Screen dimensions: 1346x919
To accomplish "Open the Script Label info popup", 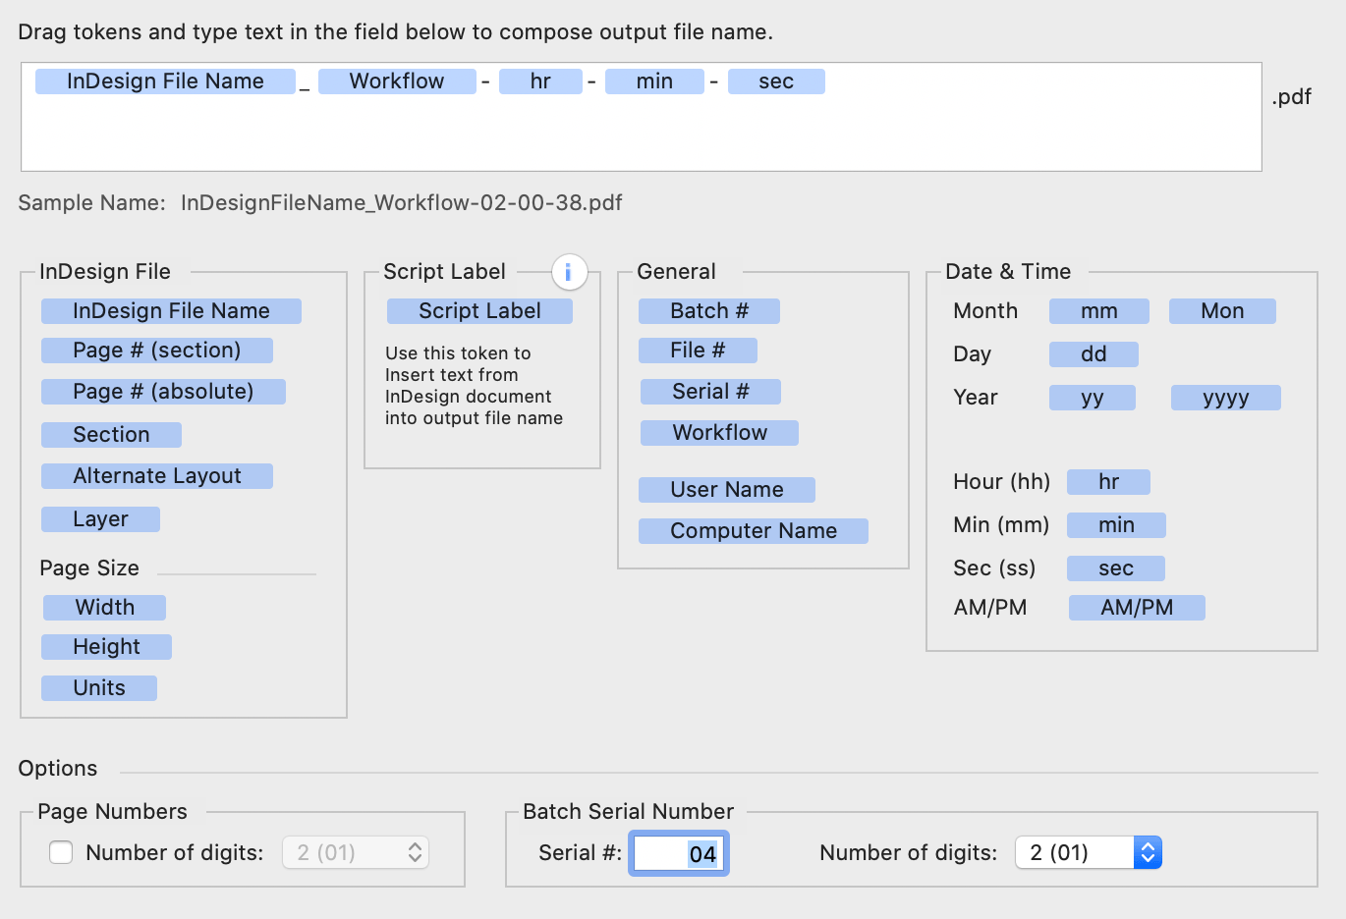I will point(569,272).
